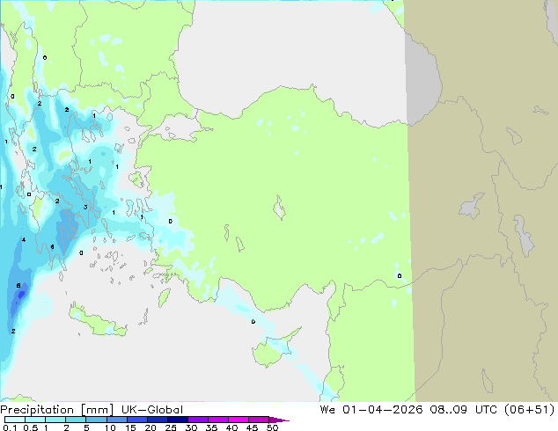Click the 1–2 mm legend color swatch
Viewport: 558px width, 431px height.
[55, 420]
